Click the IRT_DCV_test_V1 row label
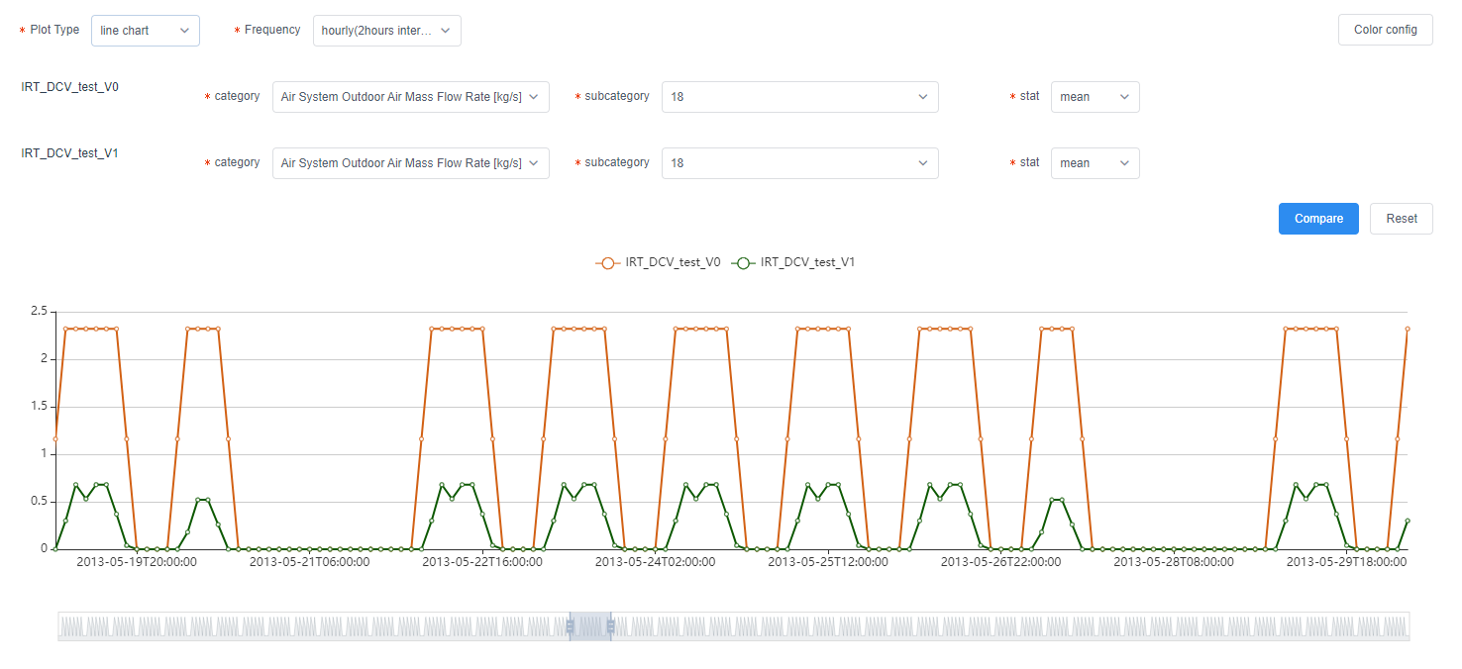The height and width of the screenshot is (669, 1462). tap(70, 153)
